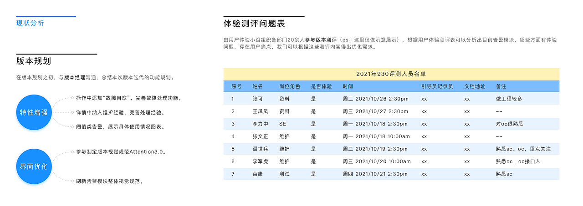Select the name cell 张可
This screenshot has height=206, width=583.
258,99
